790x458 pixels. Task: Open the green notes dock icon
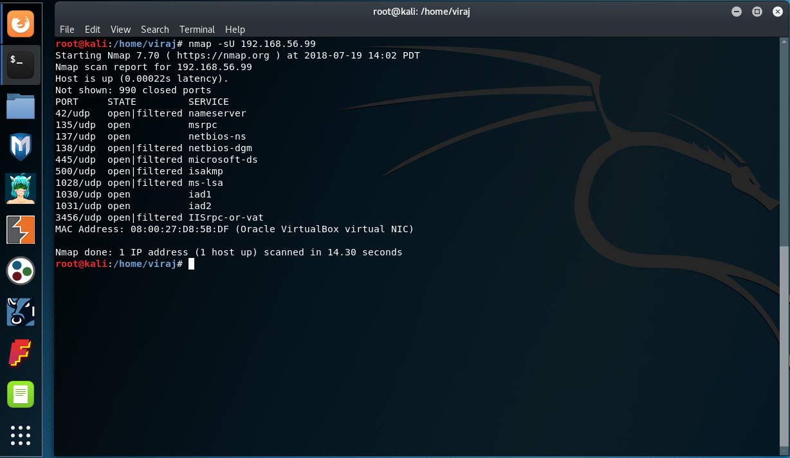[x=21, y=394]
